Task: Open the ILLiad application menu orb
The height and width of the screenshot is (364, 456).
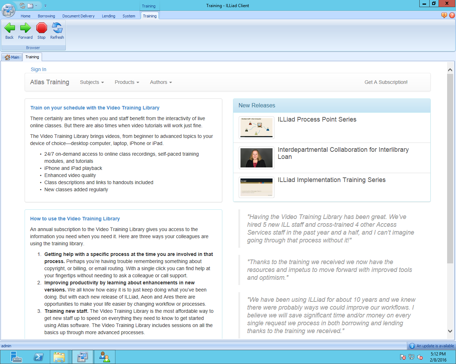Action: [8, 10]
